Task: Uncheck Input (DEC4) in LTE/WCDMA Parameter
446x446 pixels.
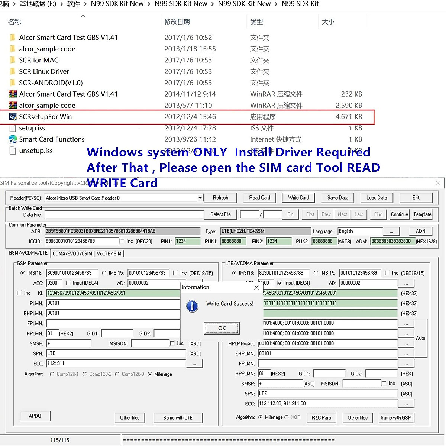Action: [280, 283]
